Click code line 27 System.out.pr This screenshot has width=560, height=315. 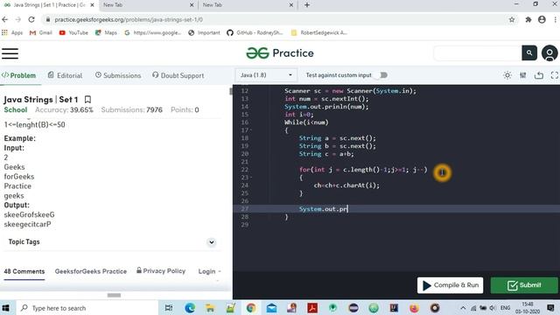click(x=323, y=209)
